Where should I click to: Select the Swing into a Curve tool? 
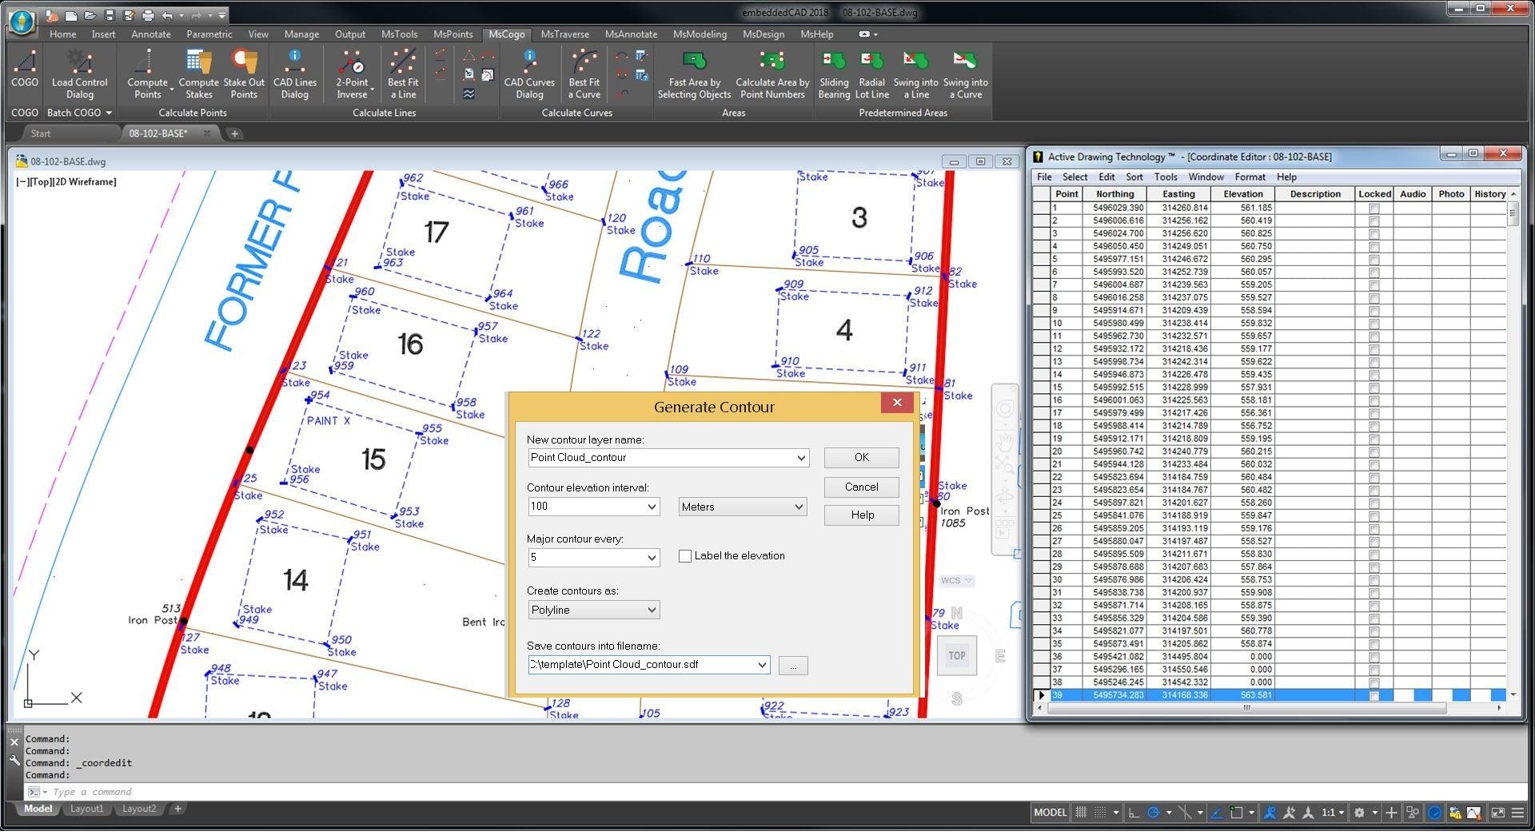[965, 74]
